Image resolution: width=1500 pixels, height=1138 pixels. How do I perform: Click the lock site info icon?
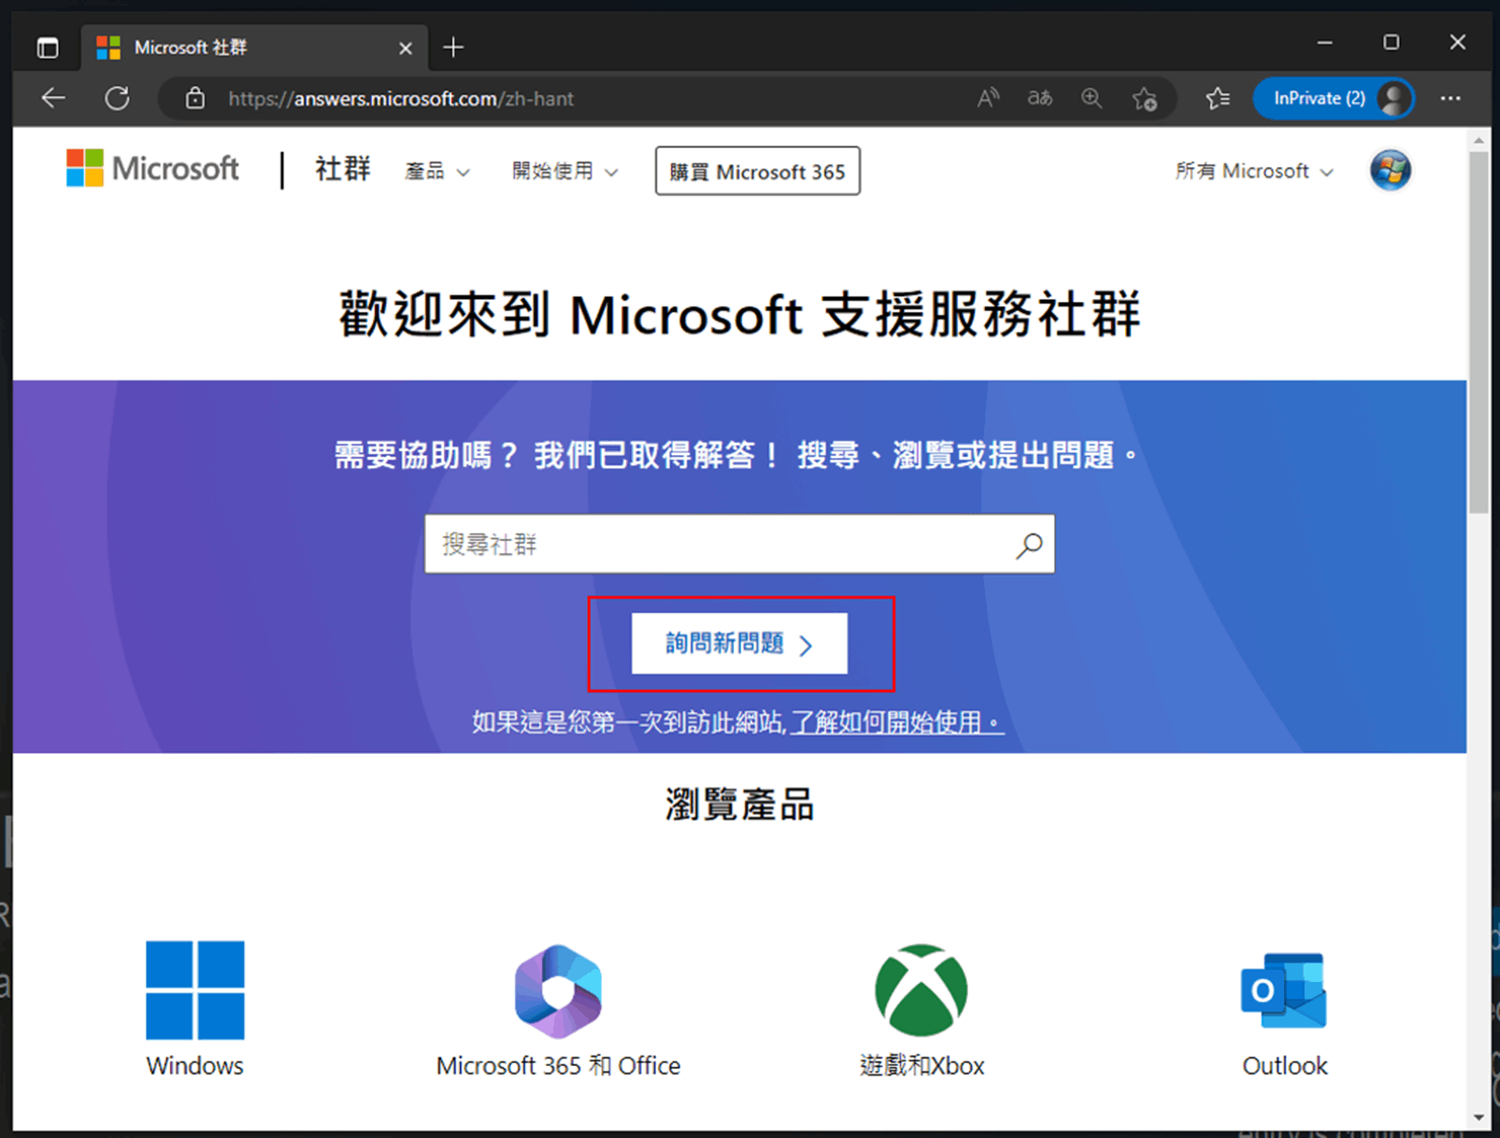[194, 98]
